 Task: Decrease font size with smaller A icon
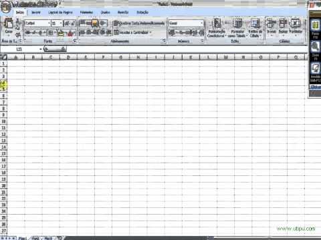pyautogui.click(x=73, y=23)
